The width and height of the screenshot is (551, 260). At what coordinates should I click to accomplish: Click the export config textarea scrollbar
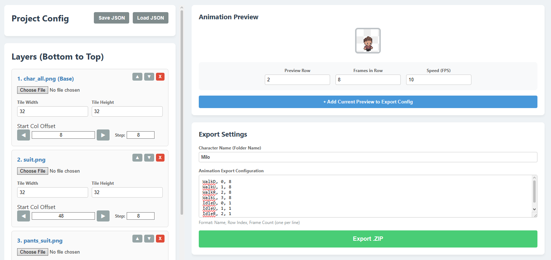[x=534, y=192]
